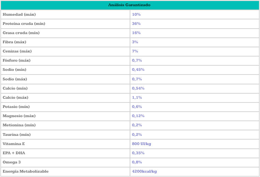Viewport: 260px width, 177px height.
Task: Select the Energía Metabolizable label
Action: [26, 171]
